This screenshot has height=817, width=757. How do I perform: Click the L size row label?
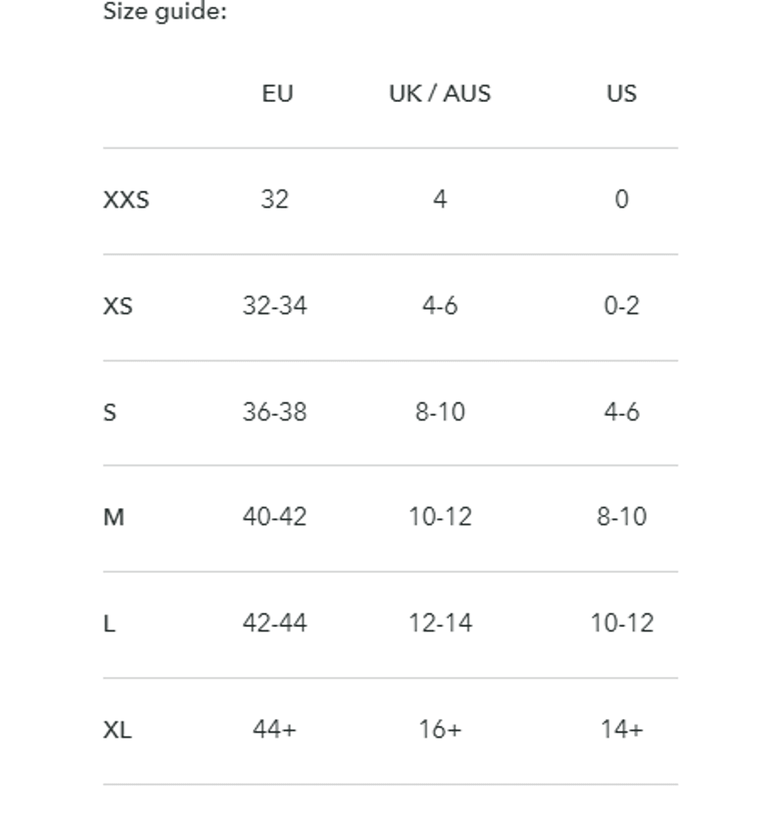pos(109,624)
